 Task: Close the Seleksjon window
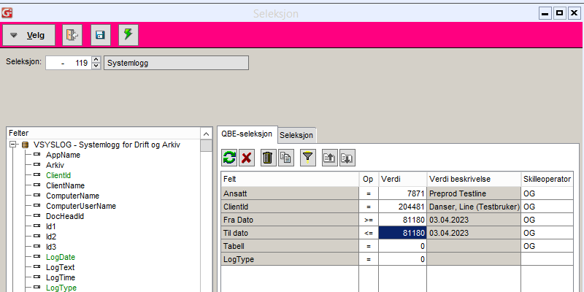[574, 13]
